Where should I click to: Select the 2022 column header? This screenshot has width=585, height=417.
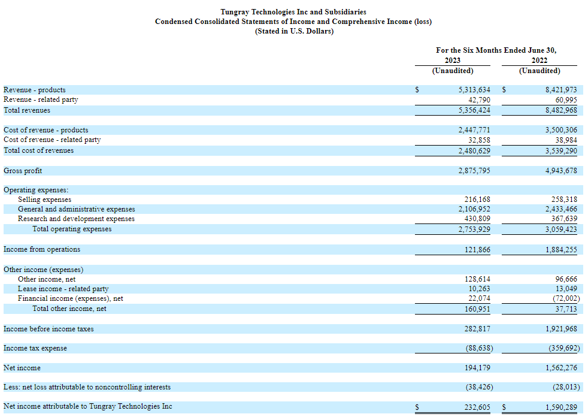[x=539, y=61]
